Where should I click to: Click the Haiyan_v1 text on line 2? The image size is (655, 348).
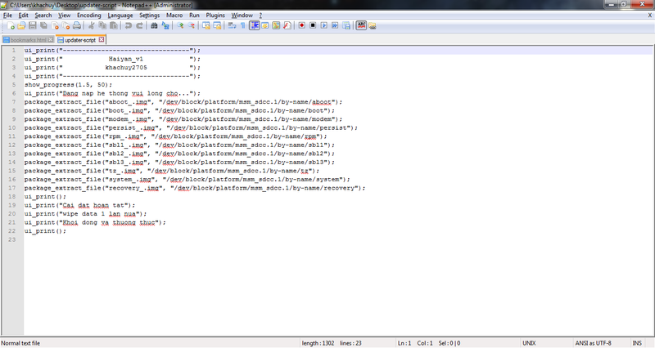(x=126, y=59)
